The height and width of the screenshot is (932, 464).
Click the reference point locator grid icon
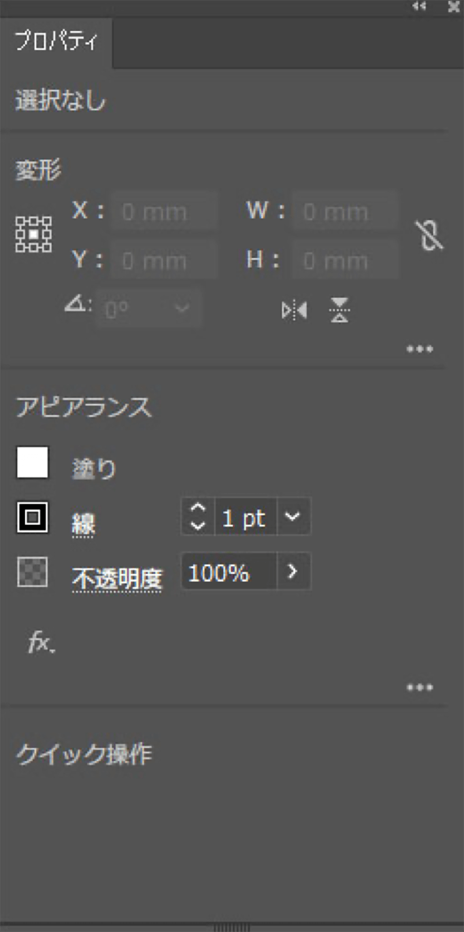[x=34, y=234]
